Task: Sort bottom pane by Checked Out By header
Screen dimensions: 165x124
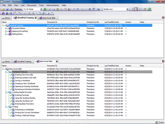Action: point(95,66)
